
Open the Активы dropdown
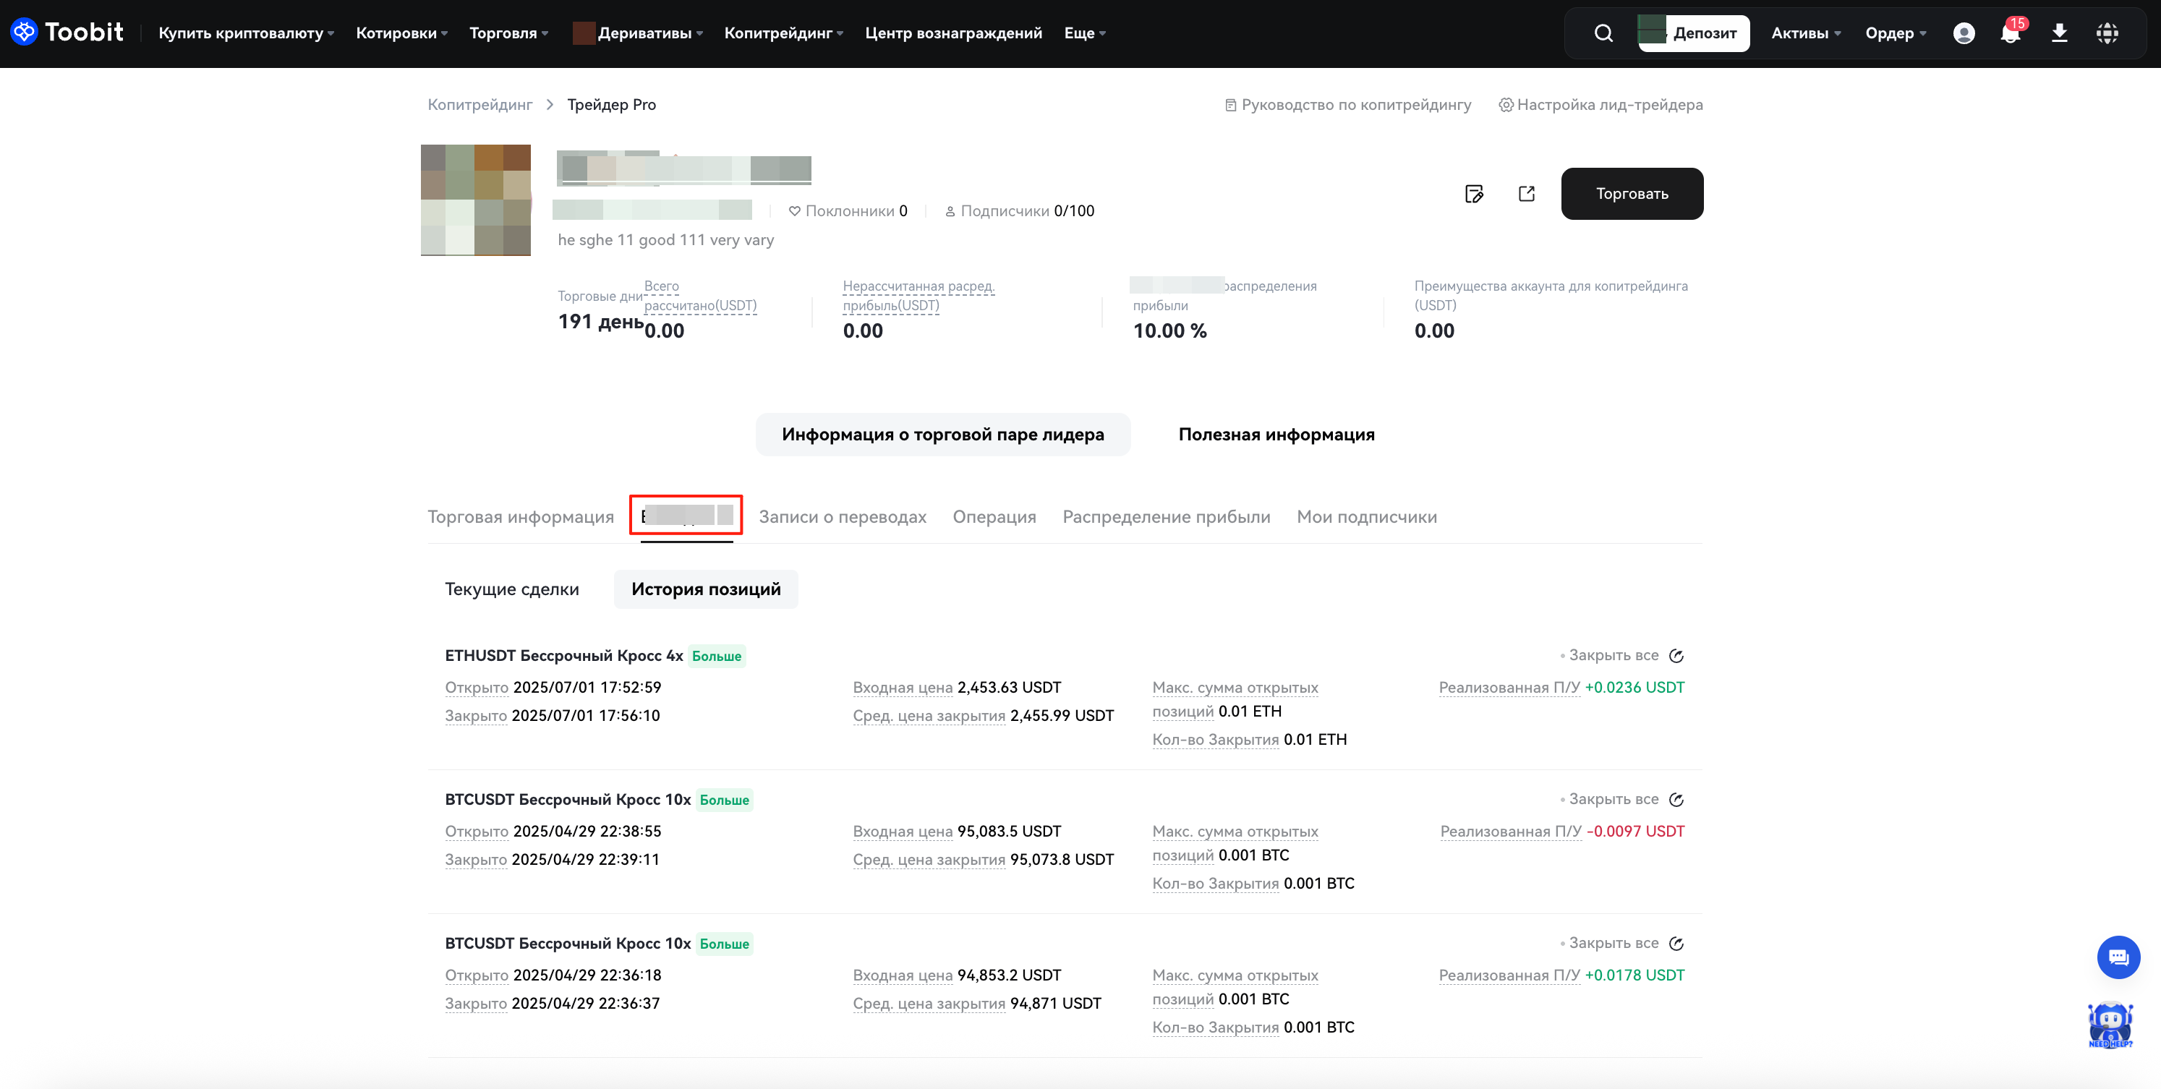click(x=1805, y=33)
